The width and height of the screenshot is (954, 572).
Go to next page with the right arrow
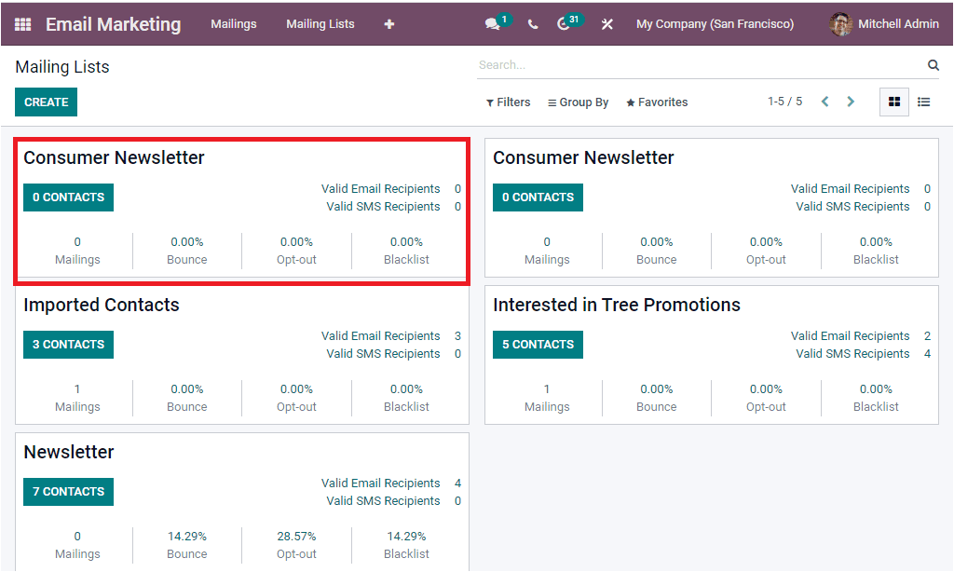(x=851, y=101)
